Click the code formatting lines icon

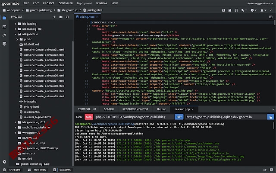[236, 10]
